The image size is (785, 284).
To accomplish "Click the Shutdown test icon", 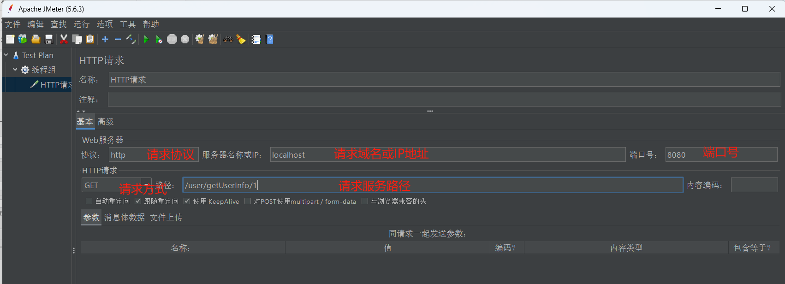I will [x=185, y=39].
